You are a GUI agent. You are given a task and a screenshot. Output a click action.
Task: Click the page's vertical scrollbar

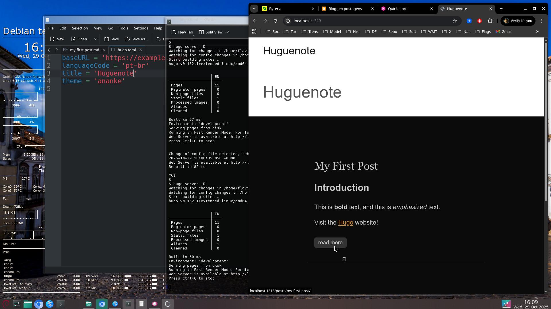546,120
